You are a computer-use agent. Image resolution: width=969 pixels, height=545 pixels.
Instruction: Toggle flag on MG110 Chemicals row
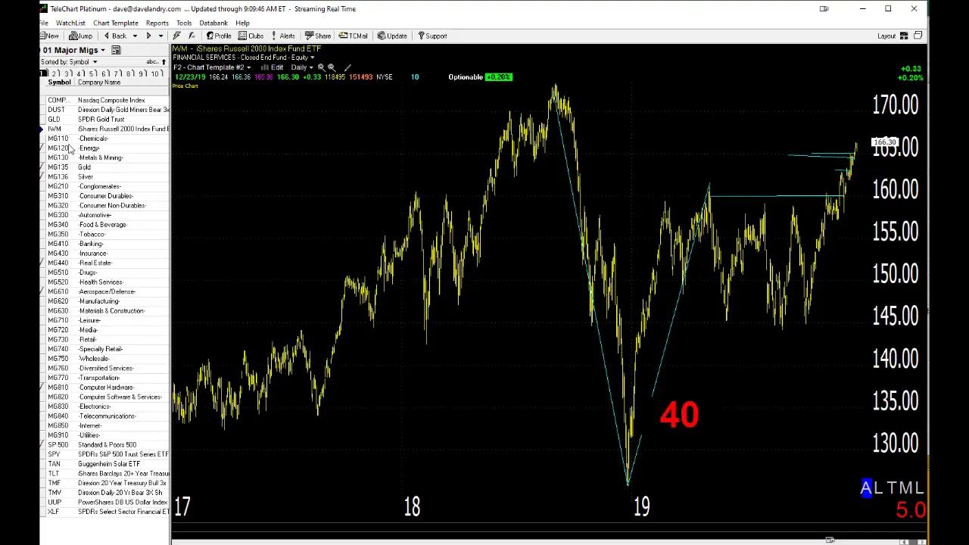click(43, 139)
